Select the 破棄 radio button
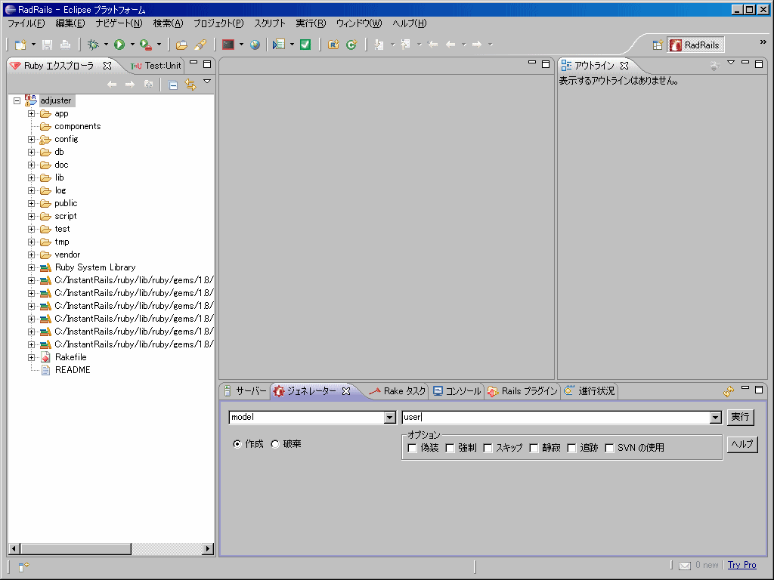Screen dimensions: 774x580 [275, 444]
